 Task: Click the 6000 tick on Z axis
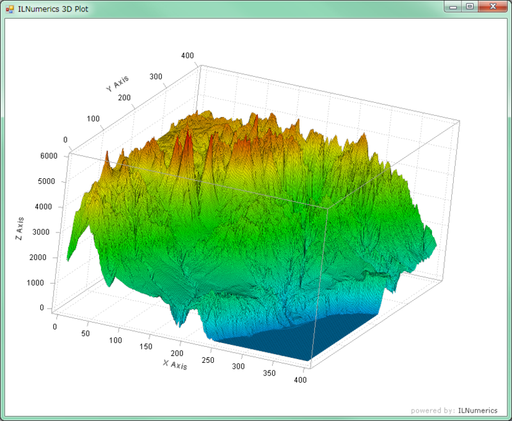tap(49, 156)
